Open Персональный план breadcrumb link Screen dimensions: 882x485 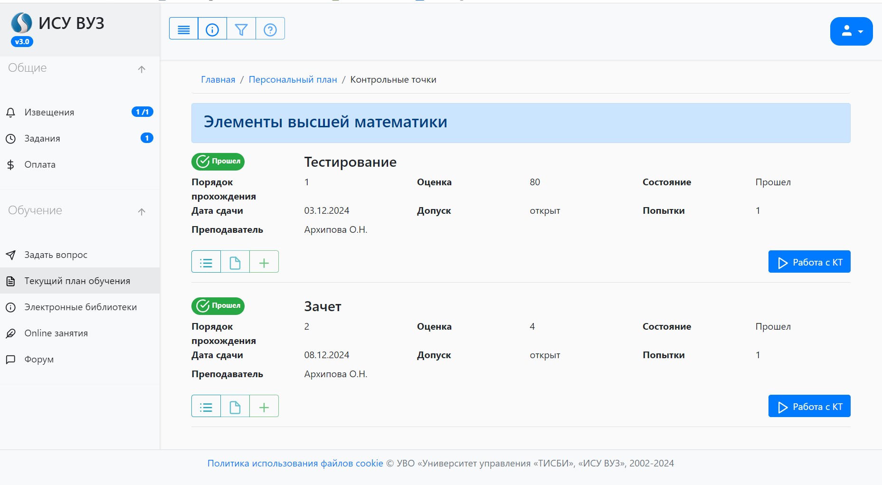293,80
